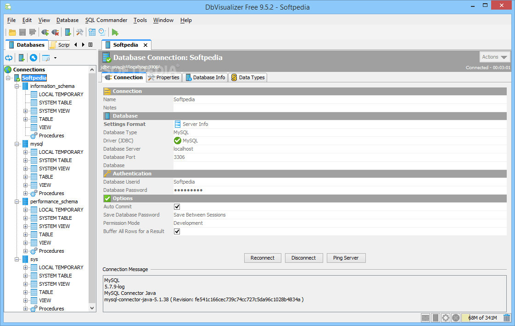Click the create database connection icon in main toolbar
The height and width of the screenshot is (326, 515).
tap(67, 32)
